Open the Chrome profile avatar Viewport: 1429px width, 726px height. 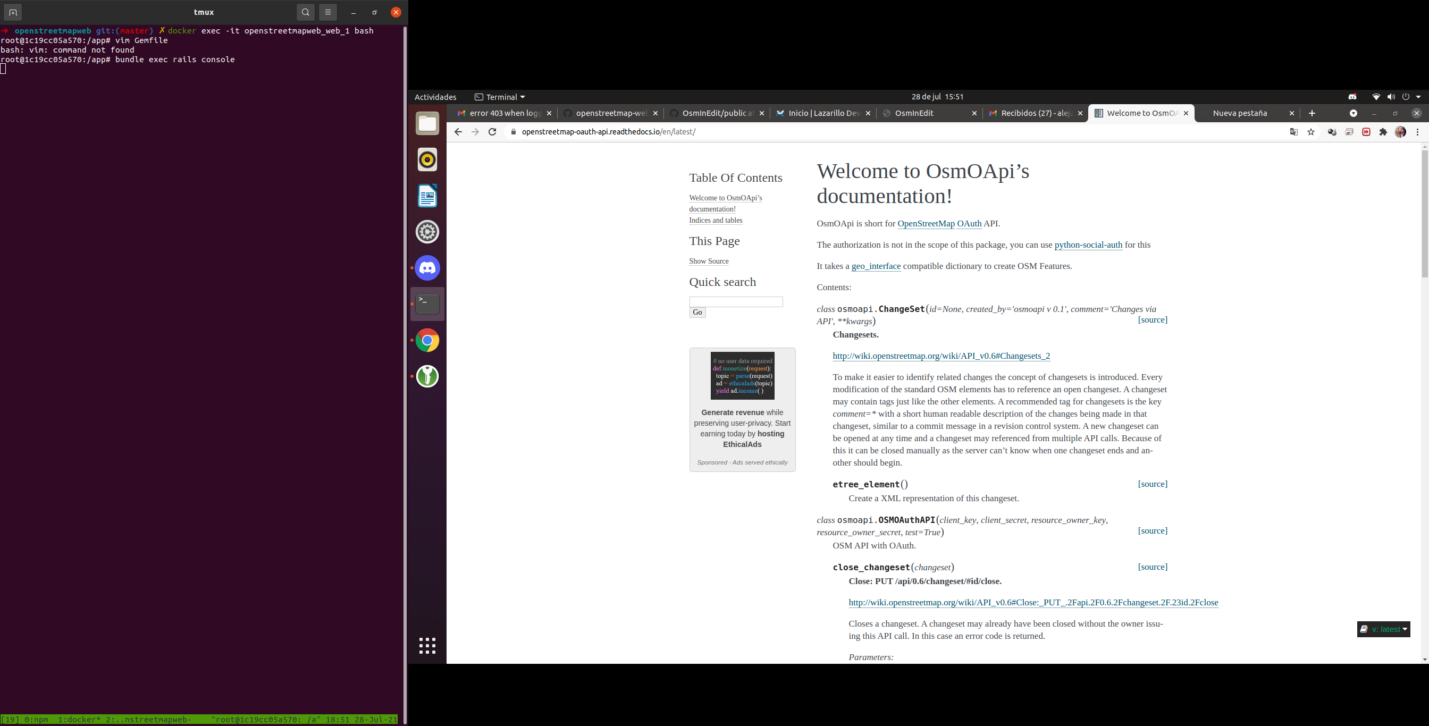[x=1401, y=132]
